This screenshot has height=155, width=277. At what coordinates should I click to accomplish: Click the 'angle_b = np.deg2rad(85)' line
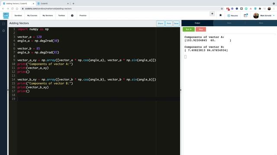pyautogui.click(x=38, y=53)
